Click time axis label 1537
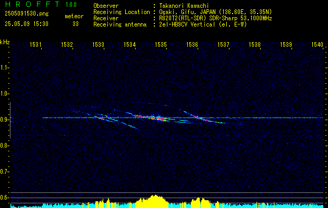Image resolution: width=328 pixels, height=208 pixels. [x=223, y=44]
